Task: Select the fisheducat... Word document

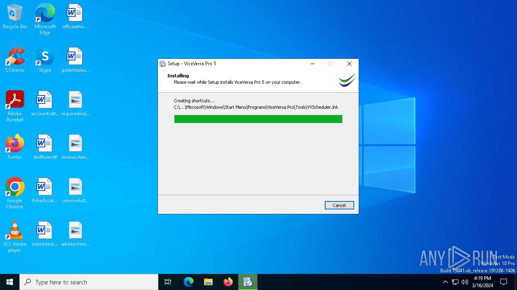Action: tap(45, 191)
